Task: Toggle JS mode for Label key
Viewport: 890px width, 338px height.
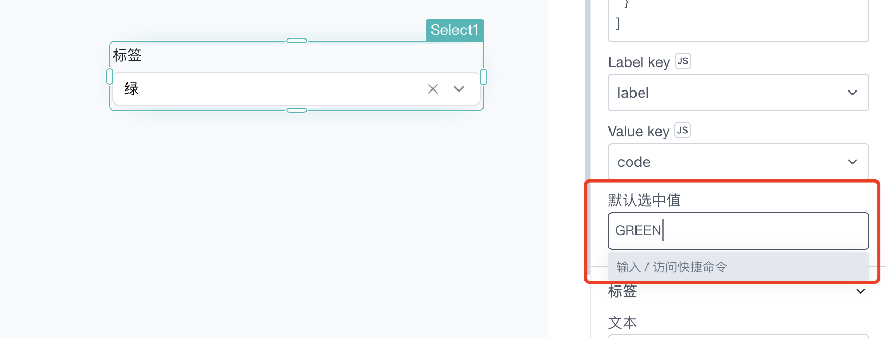Action: (x=683, y=61)
